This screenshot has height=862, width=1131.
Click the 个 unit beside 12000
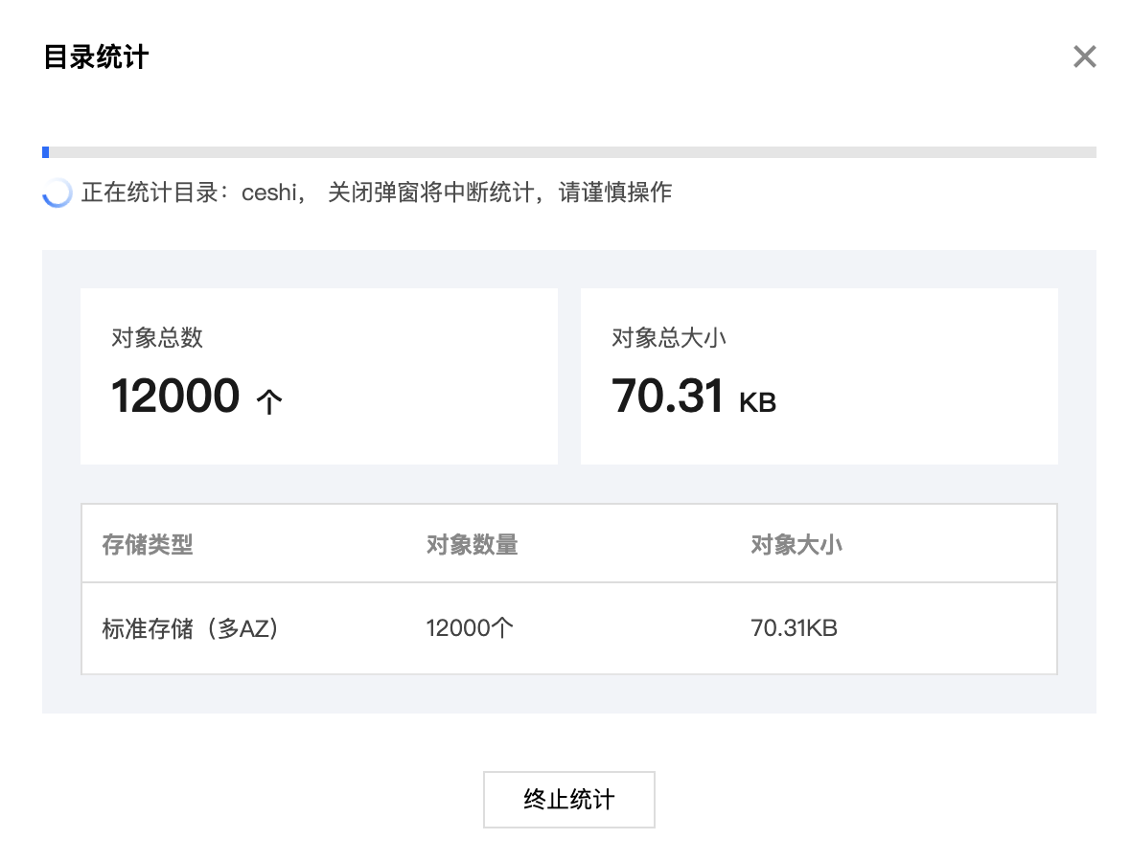point(269,402)
